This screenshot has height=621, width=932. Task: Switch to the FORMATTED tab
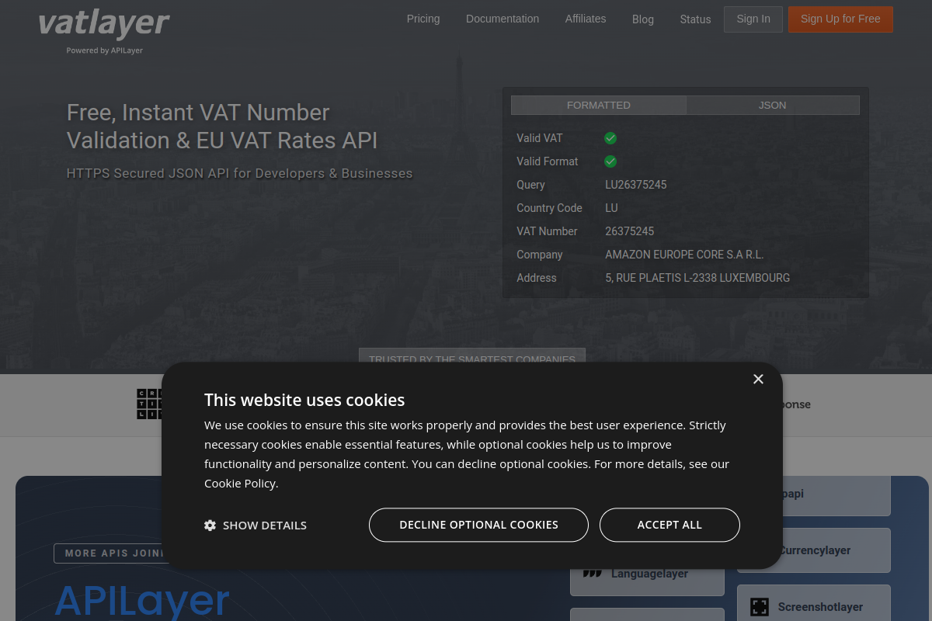tap(599, 105)
